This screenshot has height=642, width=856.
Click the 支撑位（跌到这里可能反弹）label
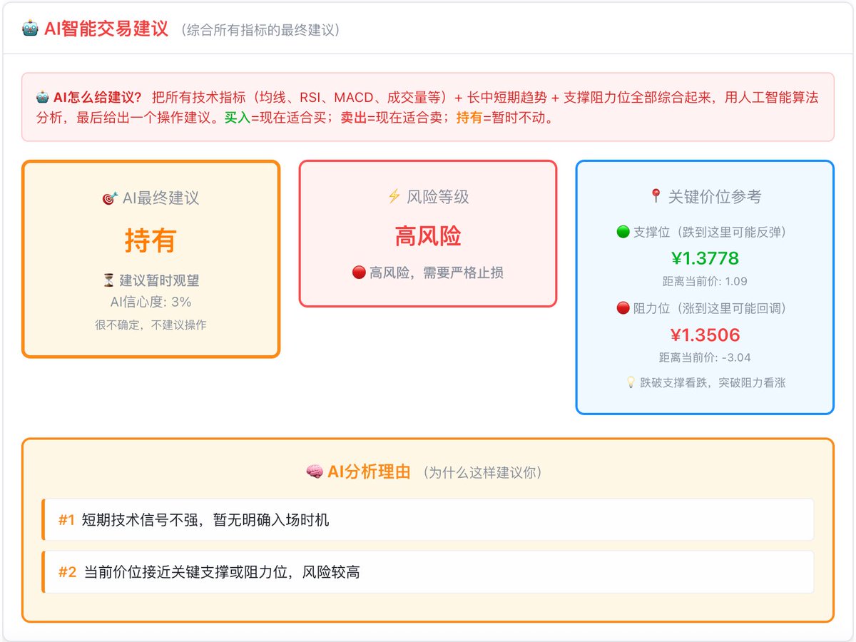(x=713, y=232)
